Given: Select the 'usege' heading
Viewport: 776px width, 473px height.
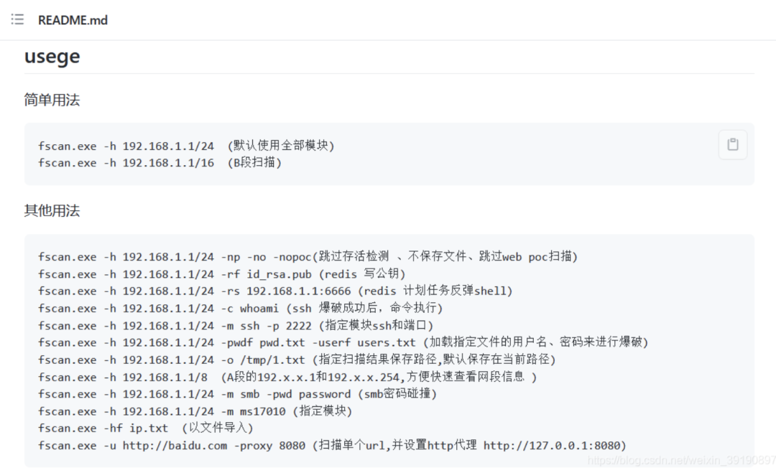Looking at the screenshot, I should [52, 57].
